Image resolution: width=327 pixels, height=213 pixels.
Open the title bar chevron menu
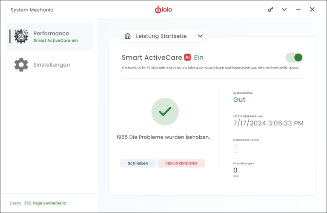click(x=284, y=9)
